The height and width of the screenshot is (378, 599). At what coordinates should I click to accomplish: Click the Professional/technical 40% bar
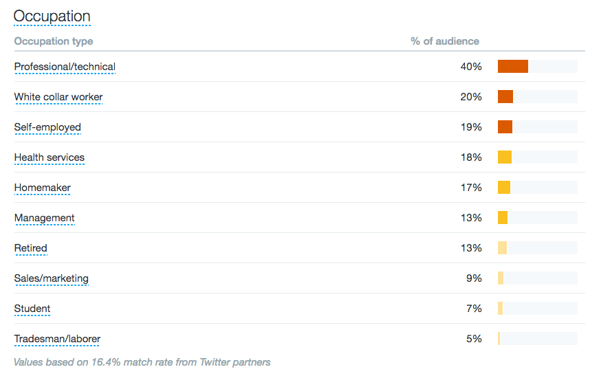pos(513,67)
